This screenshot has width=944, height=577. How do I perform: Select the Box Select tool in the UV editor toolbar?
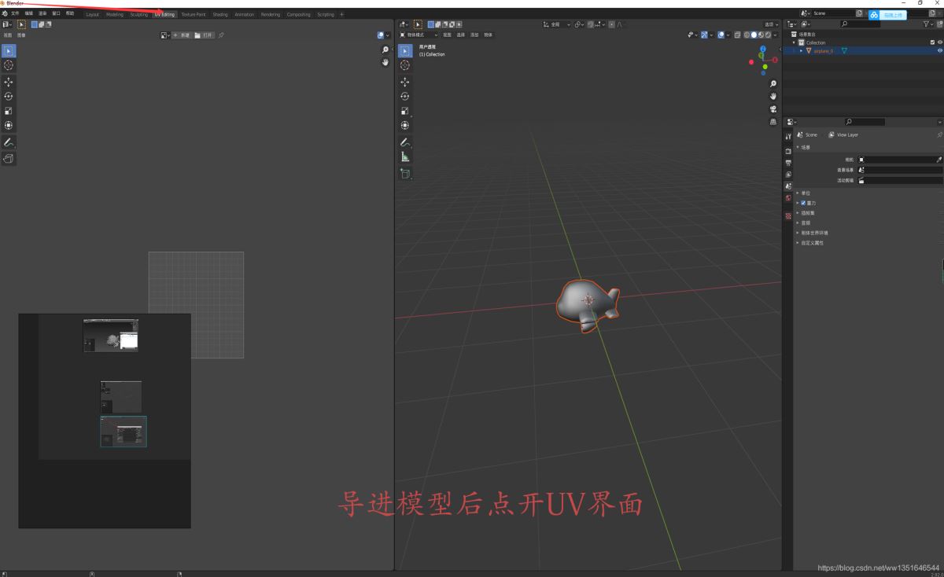click(9, 50)
